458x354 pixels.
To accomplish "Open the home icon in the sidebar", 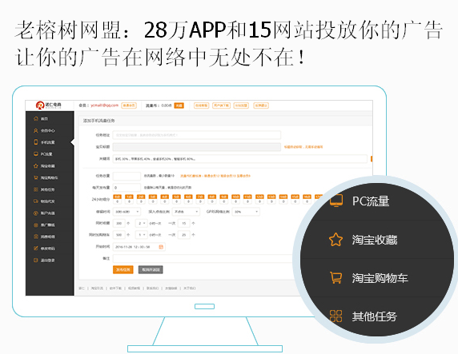I will click(36, 118).
